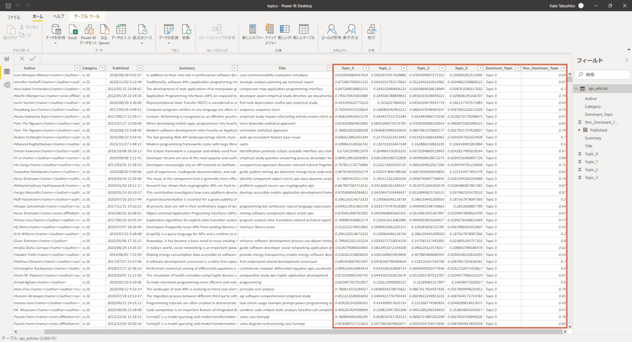Expand the Published date hierarchy field
632x342 pixels.
579,130
